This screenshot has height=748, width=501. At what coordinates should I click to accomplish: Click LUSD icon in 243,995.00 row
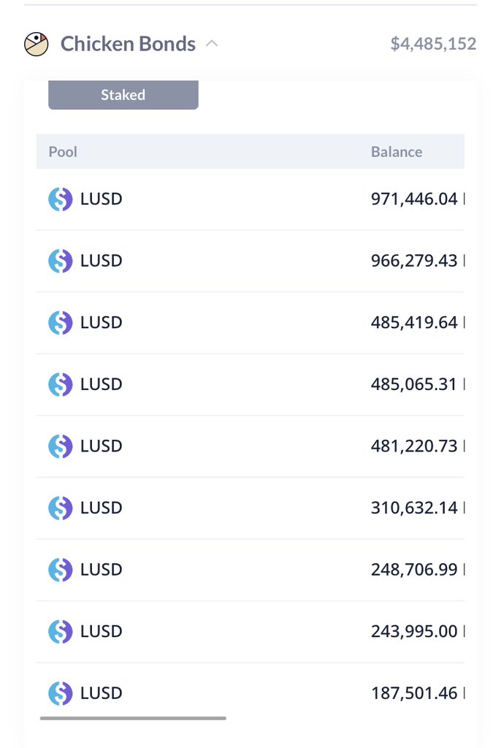pos(61,631)
